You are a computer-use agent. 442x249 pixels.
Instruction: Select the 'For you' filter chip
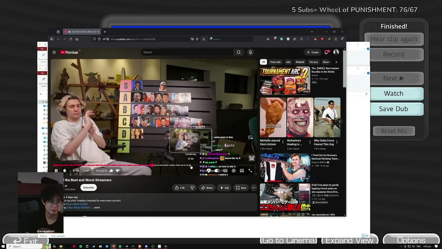314,62
